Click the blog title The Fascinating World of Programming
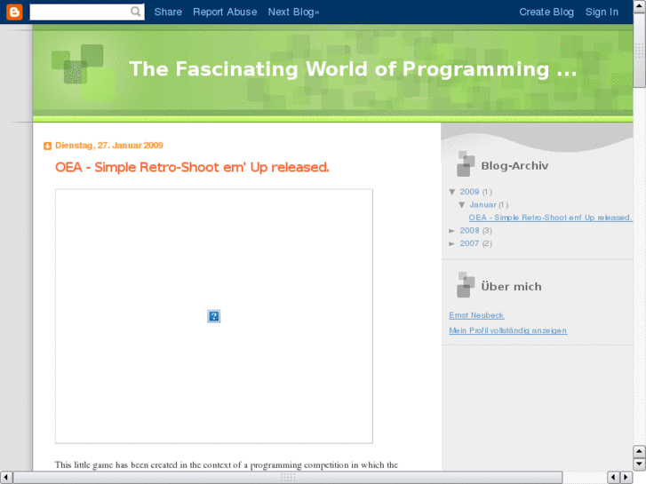The width and height of the screenshot is (646, 484). click(353, 68)
